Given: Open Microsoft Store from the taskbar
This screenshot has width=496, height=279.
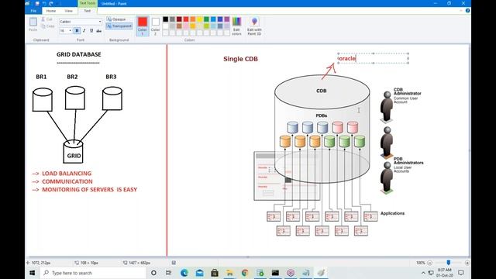Looking at the screenshot, I should click(x=215, y=273).
